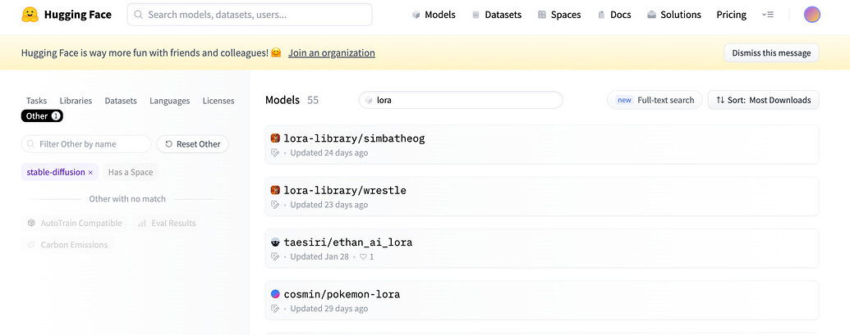The width and height of the screenshot is (850, 335).
Task: Click the lora-library/simbatheog avatar icon
Action: click(x=276, y=138)
